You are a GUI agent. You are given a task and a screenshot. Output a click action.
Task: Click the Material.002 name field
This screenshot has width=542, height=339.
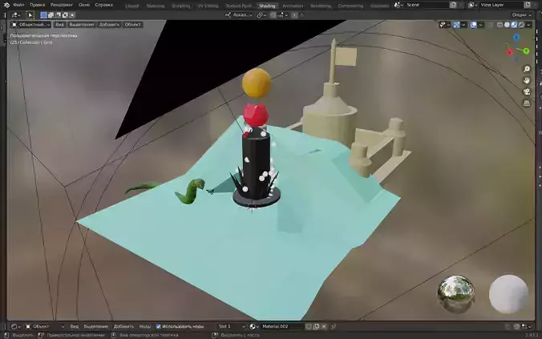click(282, 326)
